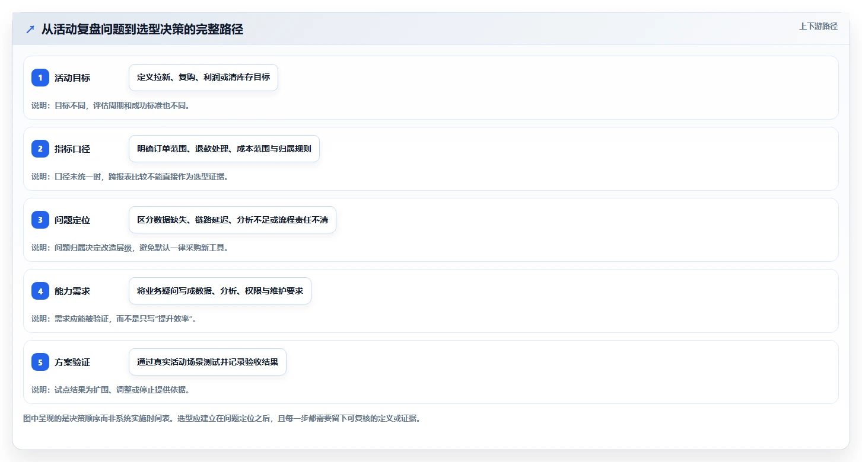The width and height of the screenshot is (862, 462).
Task: Click the 问题定位 step label
Action: pos(72,220)
